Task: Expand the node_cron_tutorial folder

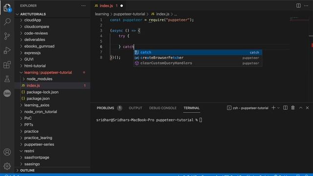Action: [41, 111]
